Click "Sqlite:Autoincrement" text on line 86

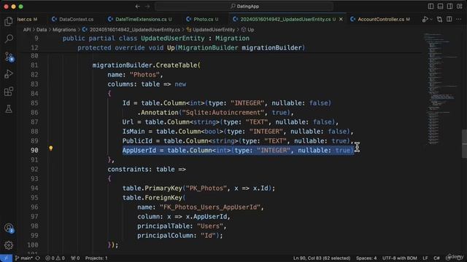tap(223, 113)
